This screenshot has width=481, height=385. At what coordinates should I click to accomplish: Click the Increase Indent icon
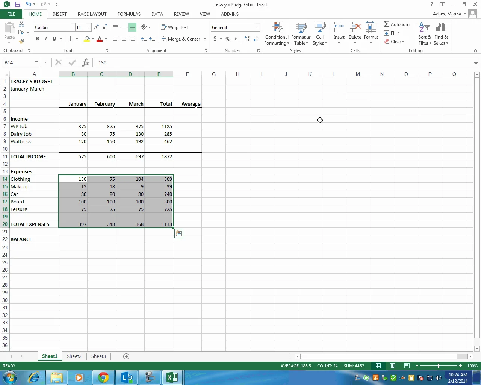152,39
